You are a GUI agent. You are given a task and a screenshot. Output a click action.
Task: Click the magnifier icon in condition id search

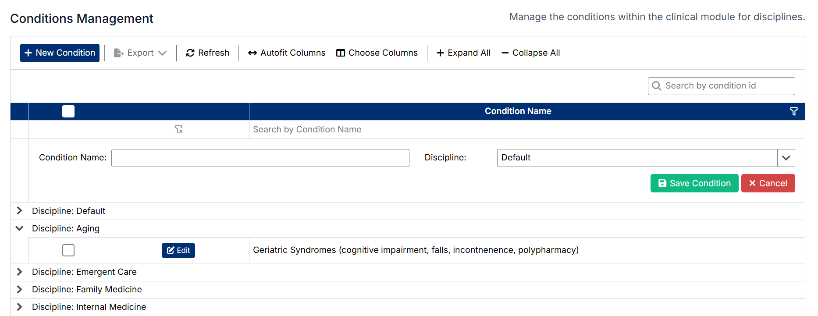click(657, 86)
